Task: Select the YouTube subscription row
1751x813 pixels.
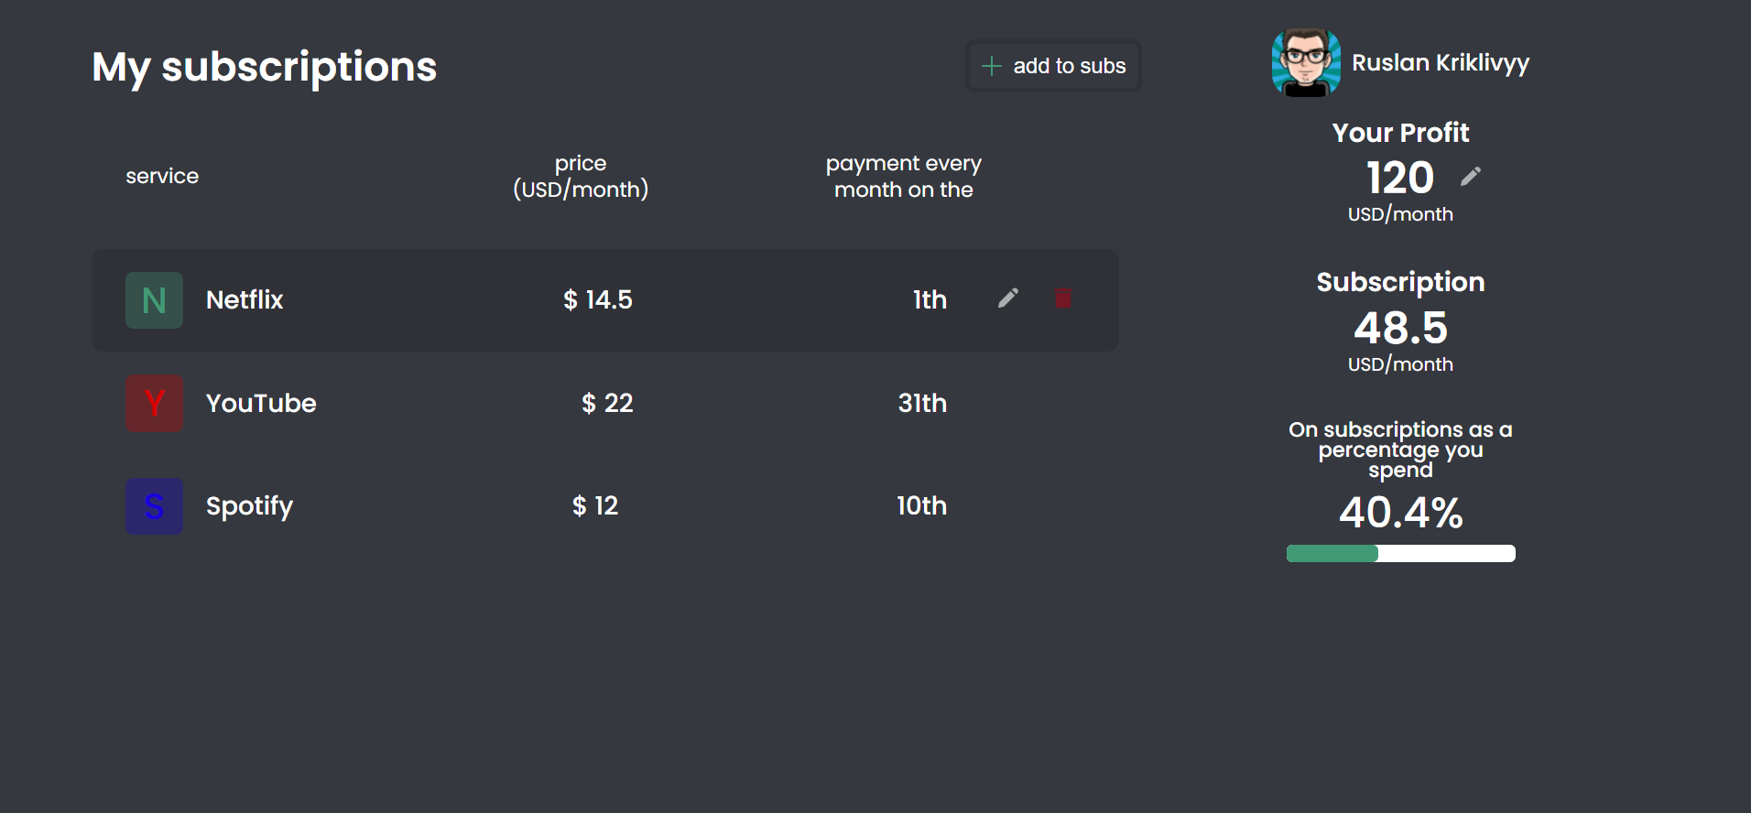Action: click(x=604, y=403)
